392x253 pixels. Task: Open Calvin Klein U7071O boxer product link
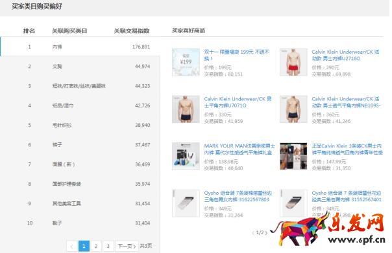[x=238, y=102]
